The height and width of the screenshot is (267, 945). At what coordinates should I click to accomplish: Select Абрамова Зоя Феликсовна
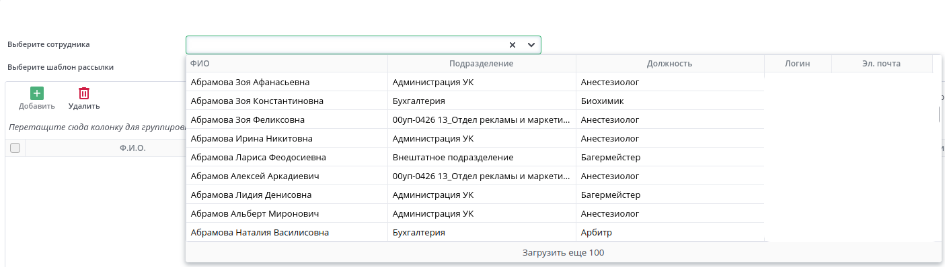(248, 120)
